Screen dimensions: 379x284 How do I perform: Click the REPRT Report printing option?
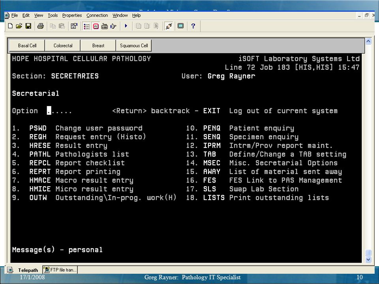coord(66,172)
